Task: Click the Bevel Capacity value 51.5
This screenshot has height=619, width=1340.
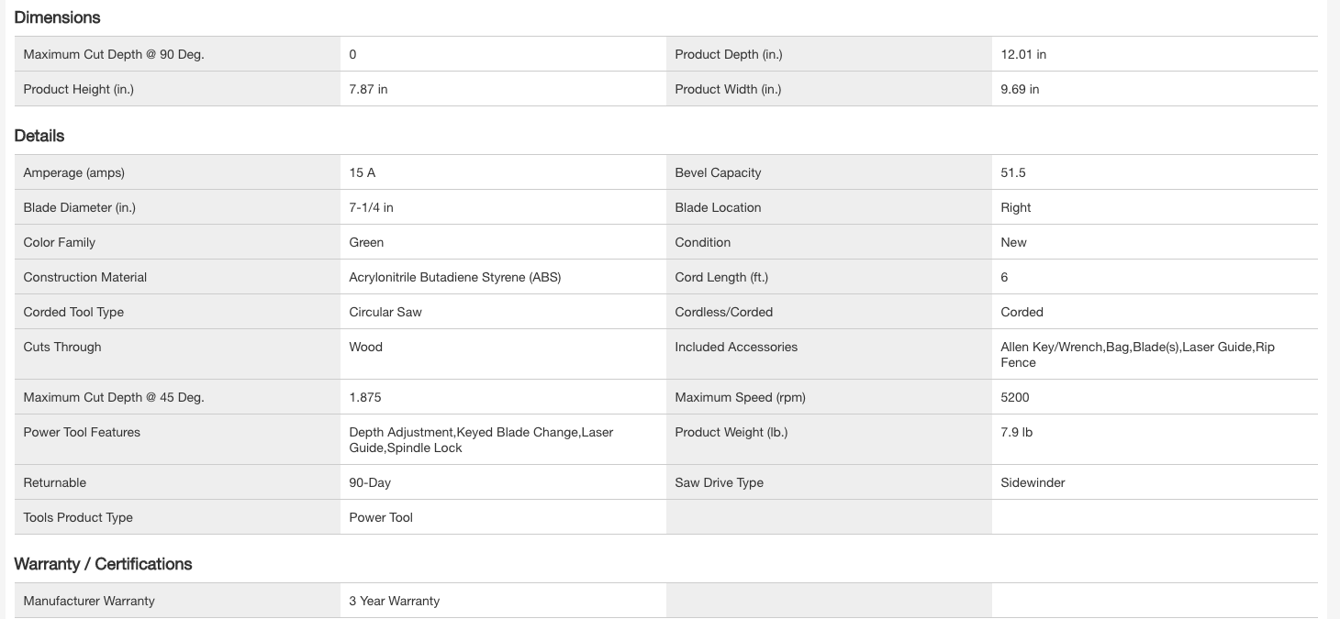Action: pyautogui.click(x=1013, y=172)
